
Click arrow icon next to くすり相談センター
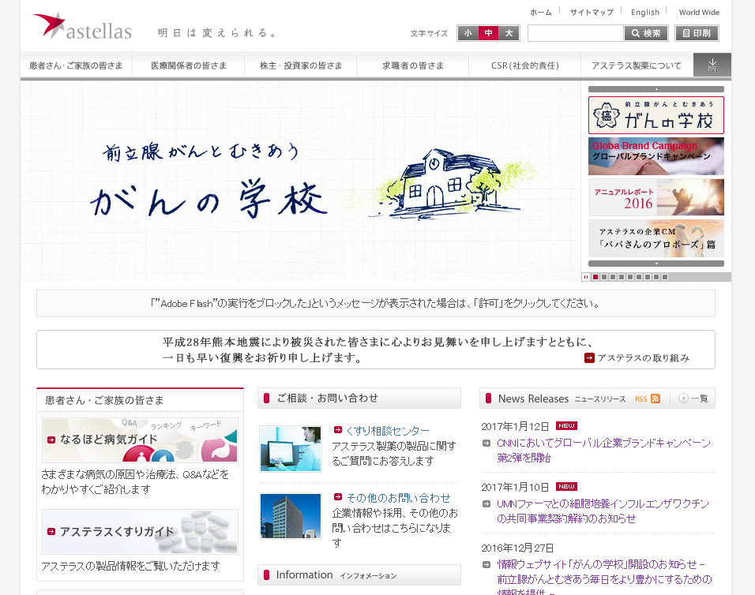[x=337, y=430]
